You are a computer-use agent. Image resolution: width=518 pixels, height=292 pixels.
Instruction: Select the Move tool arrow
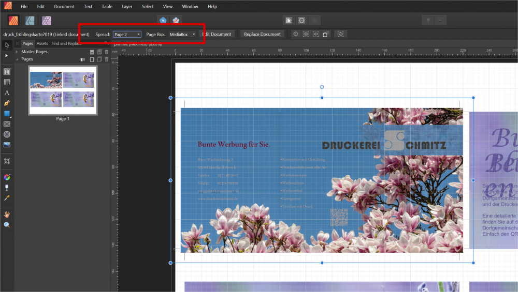[7, 45]
